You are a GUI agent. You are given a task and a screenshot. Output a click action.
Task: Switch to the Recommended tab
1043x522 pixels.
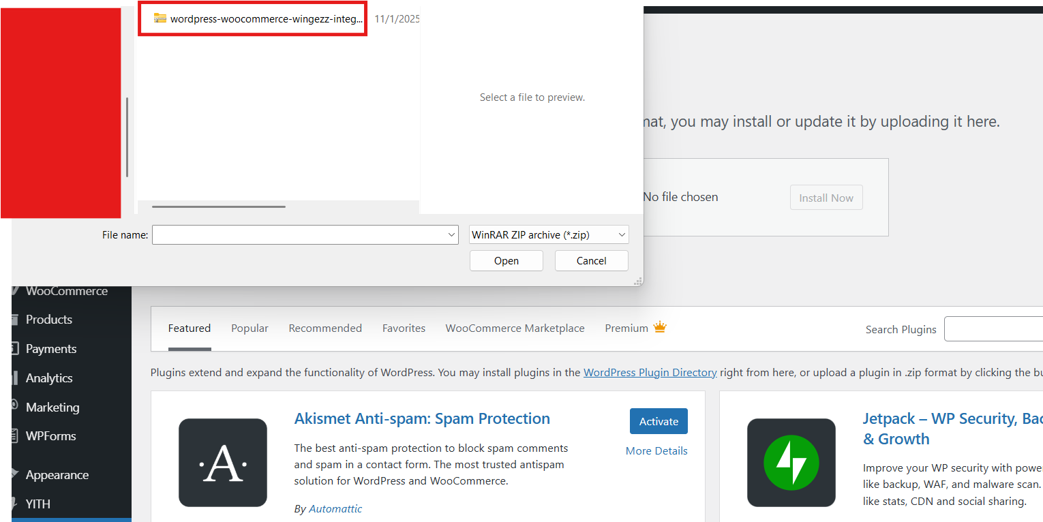pos(325,328)
